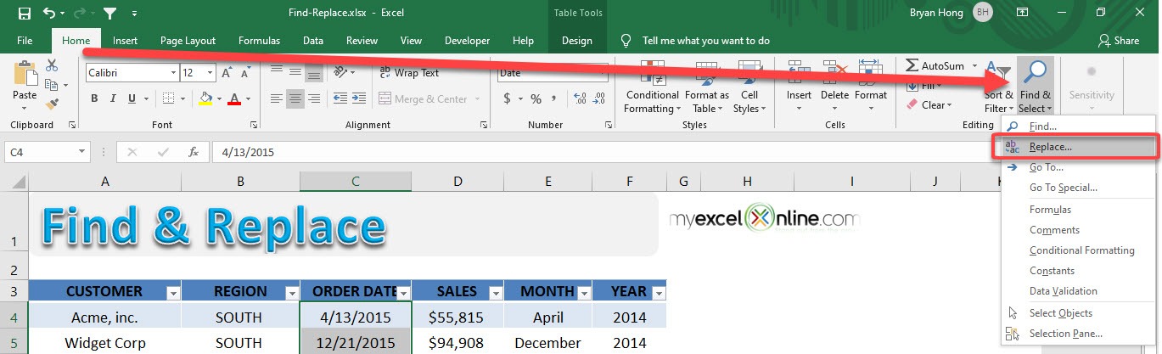Apply the yellow Fill Color bucket
Image resolution: width=1162 pixels, height=354 pixels.
(205, 98)
